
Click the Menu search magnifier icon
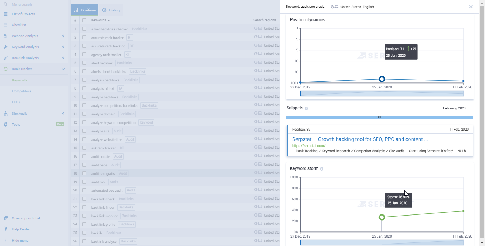[5, 4]
